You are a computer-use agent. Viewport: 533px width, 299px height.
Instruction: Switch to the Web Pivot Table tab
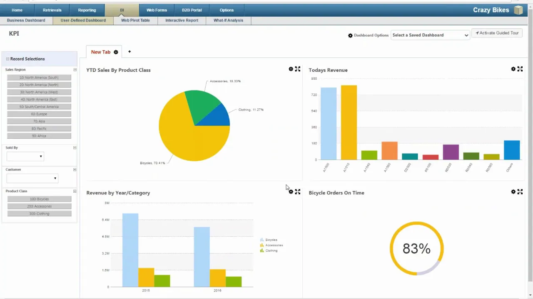(x=135, y=20)
